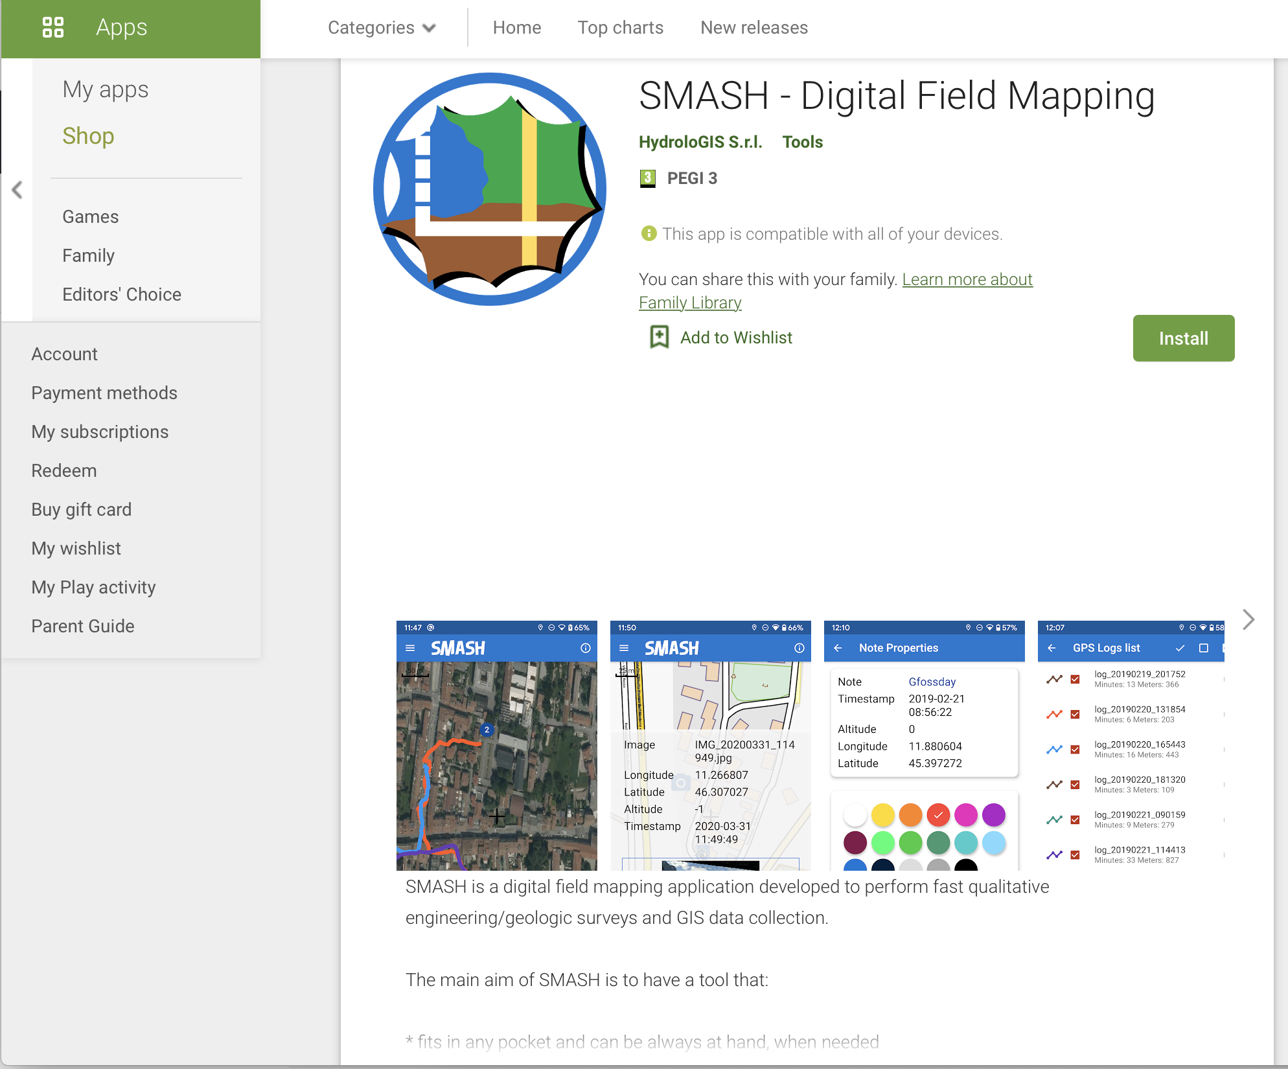Screen dimensions: 1288x1069
Task: Select the magenta color swatch
Action: [x=966, y=815]
